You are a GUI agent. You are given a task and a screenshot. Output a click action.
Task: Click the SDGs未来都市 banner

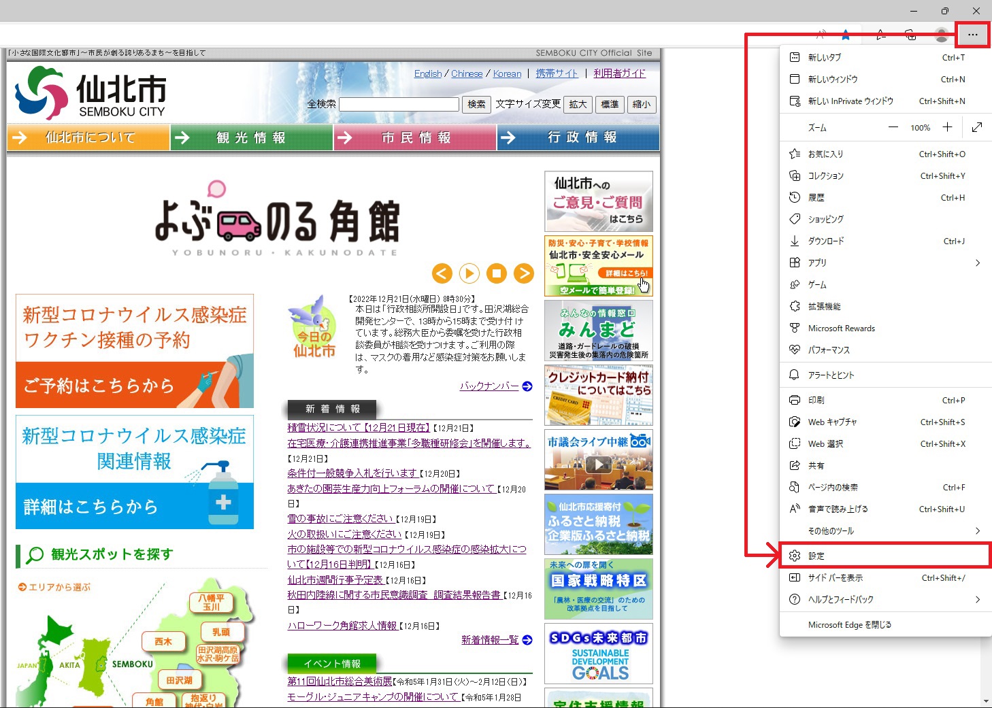pos(599,654)
